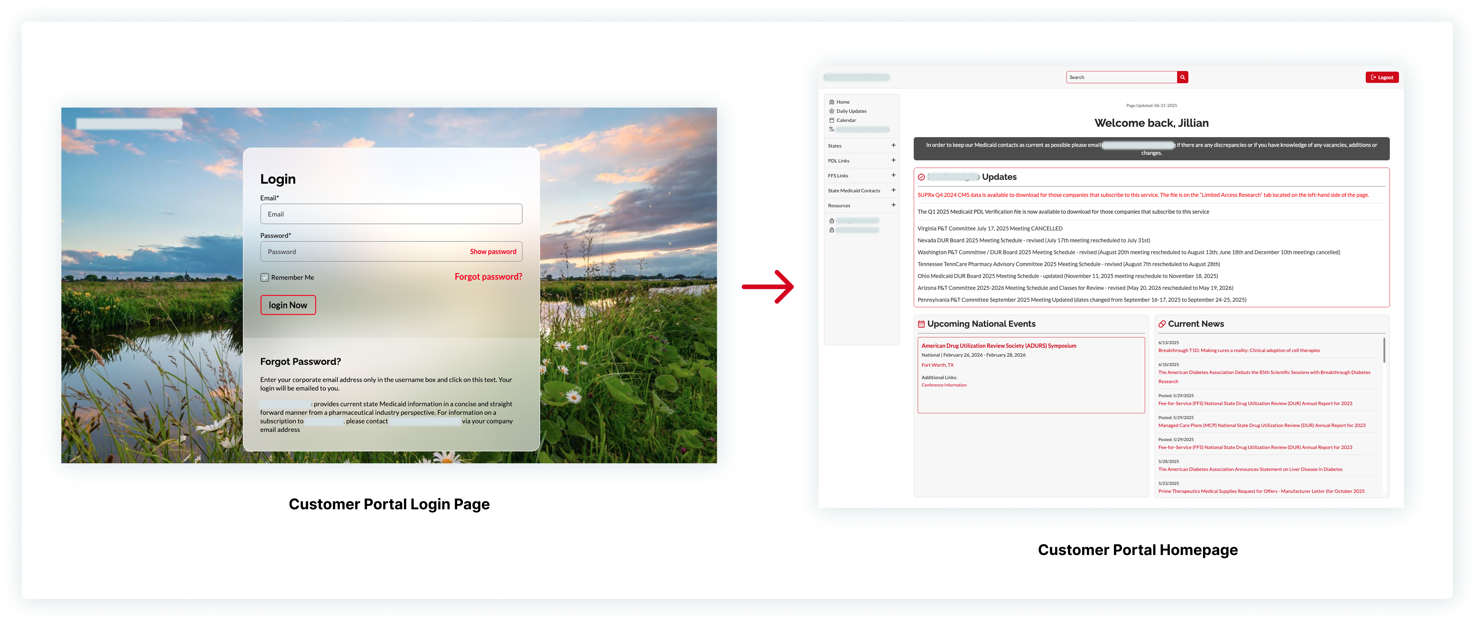Click the Email input field
Viewport: 1477px width, 623px height.
[x=391, y=214]
